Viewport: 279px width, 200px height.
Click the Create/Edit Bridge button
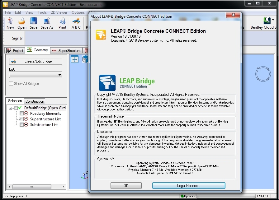point(35,61)
